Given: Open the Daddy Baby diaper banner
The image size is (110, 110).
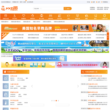Looking at the screenshot, I should tap(40, 58).
